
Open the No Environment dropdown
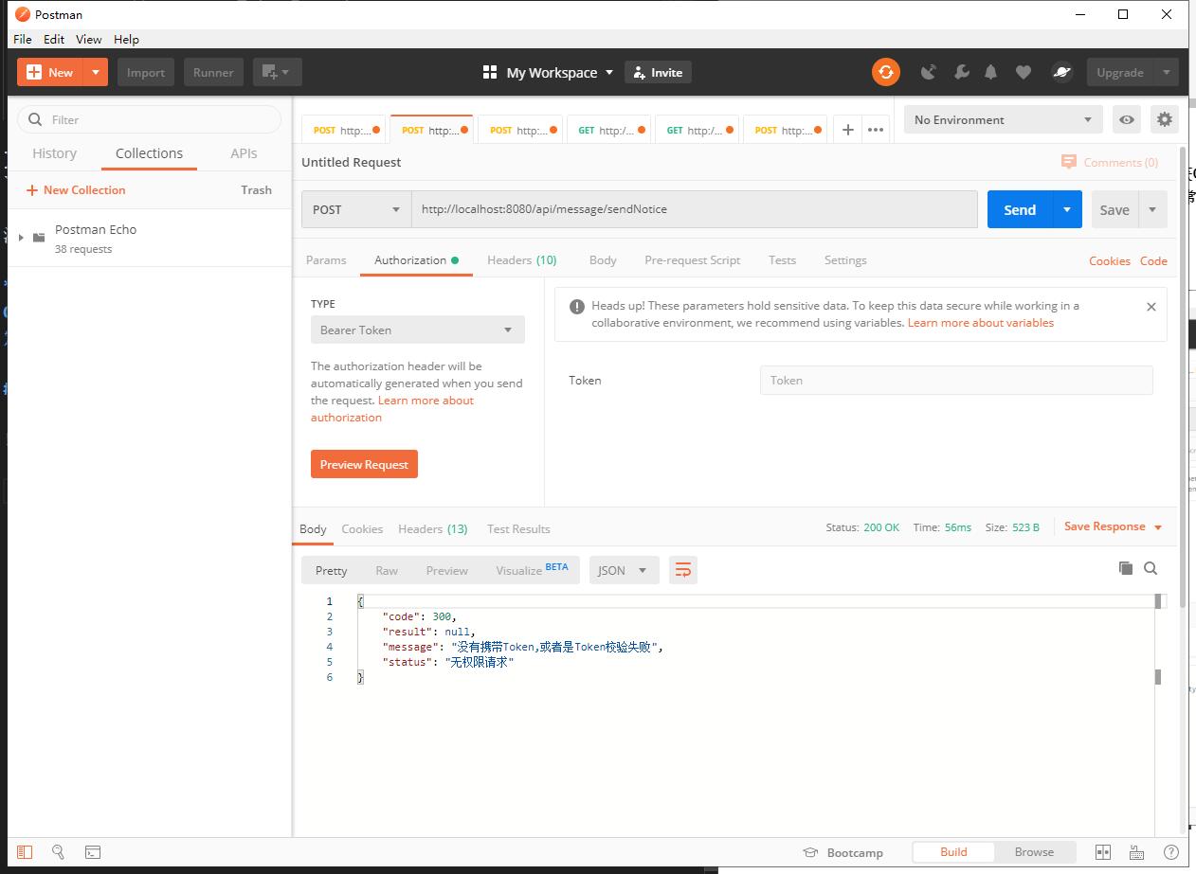pos(1004,119)
